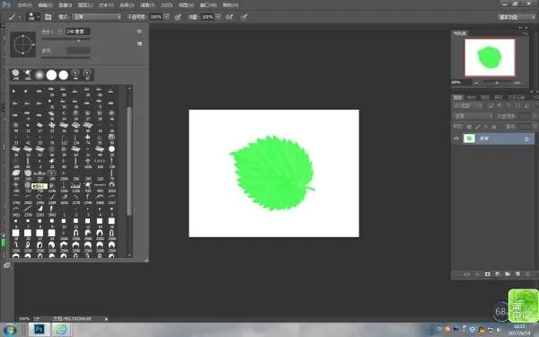Toggle lock all padlock icon
539x337 pixels.
494,127
